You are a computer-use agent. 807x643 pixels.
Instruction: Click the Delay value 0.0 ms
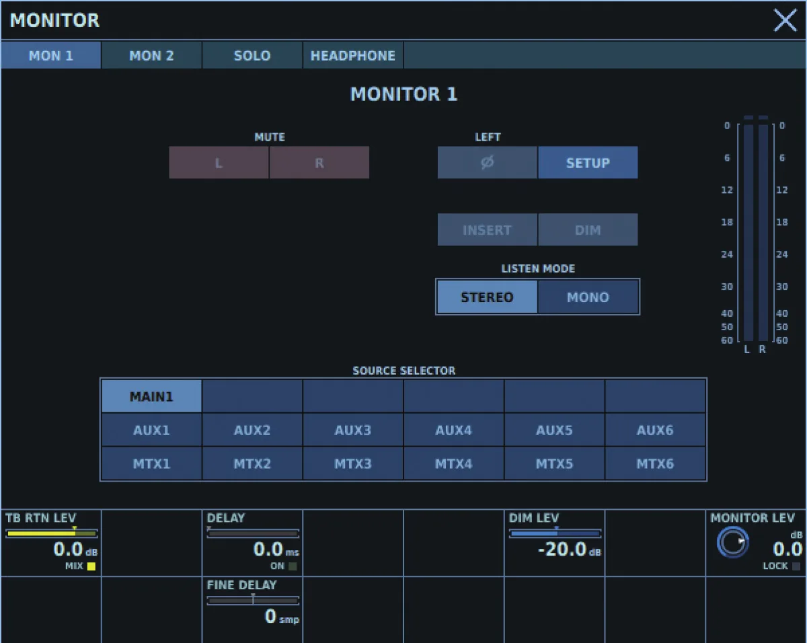(276, 550)
